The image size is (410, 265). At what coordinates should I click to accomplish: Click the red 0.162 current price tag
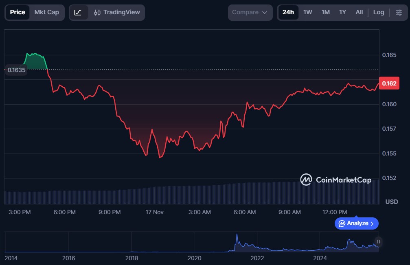tap(389, 83)
